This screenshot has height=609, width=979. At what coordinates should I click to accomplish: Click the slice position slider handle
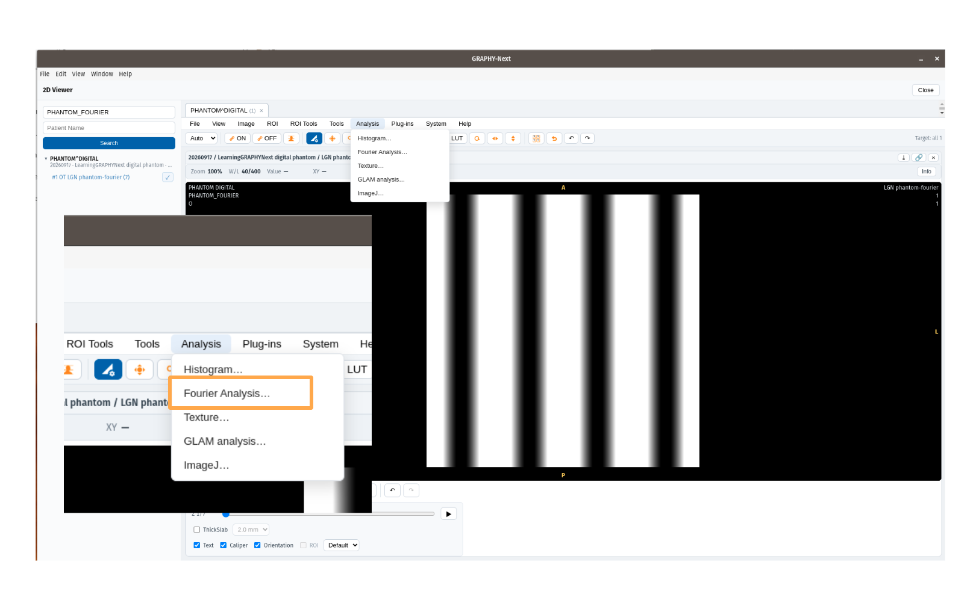tap(226, 514)
